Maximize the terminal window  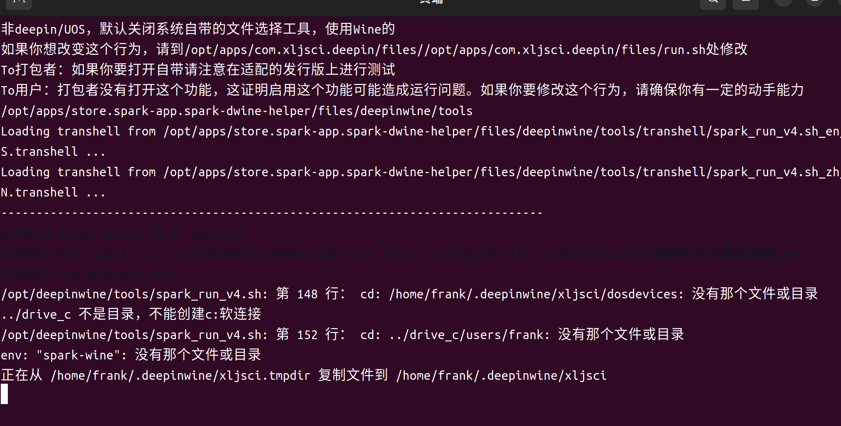point(815,2)
